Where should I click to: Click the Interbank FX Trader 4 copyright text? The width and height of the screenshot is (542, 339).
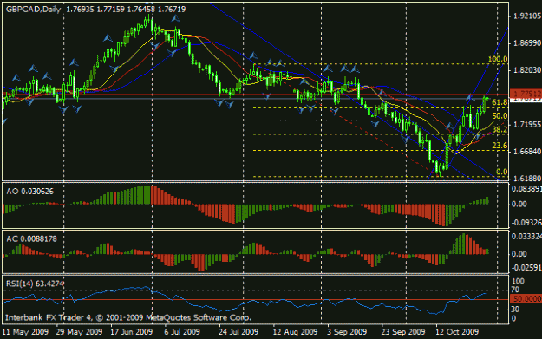[128, 317]
